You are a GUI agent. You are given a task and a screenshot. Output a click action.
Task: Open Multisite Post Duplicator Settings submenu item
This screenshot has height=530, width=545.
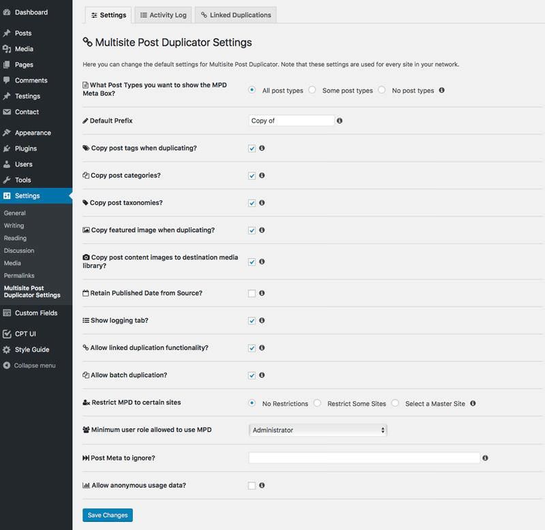[x=32, y=292]
